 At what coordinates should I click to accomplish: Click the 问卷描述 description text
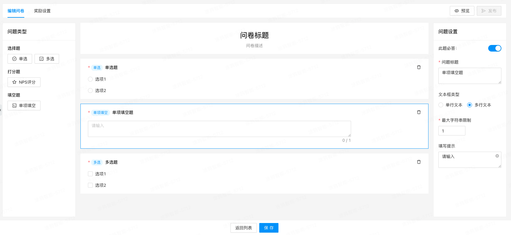tap(254, 46)
